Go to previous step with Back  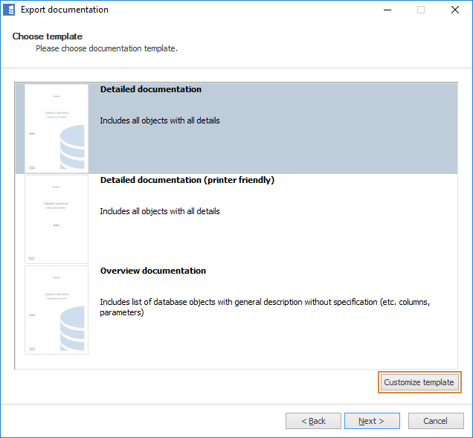point(313,421)
